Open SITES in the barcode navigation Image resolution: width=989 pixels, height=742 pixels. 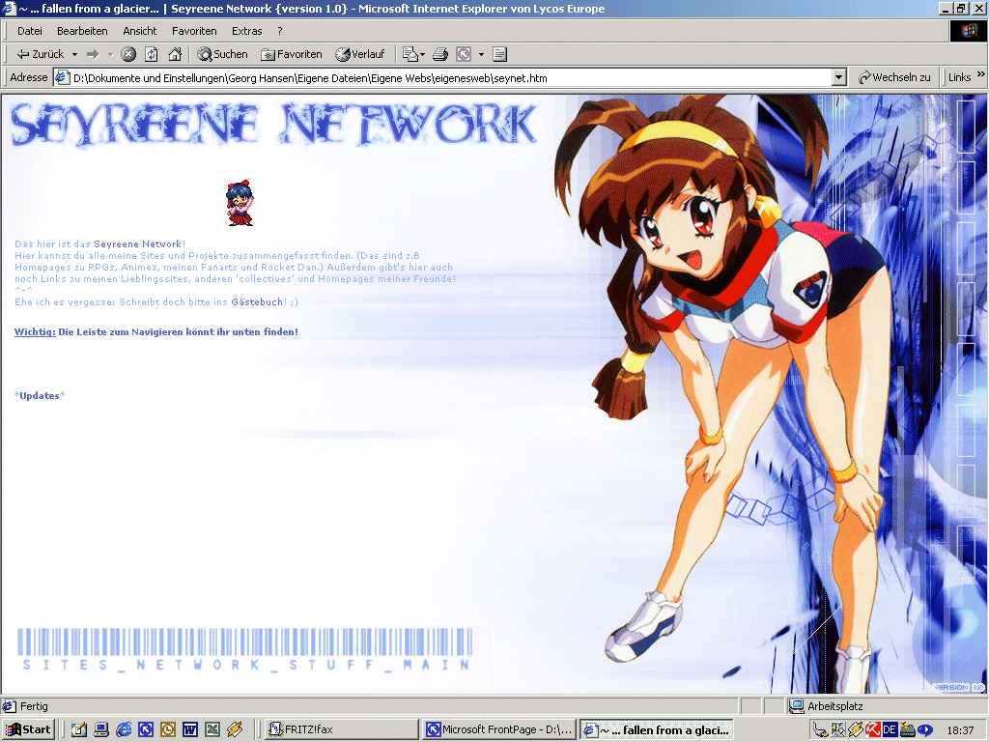[65, 665]
